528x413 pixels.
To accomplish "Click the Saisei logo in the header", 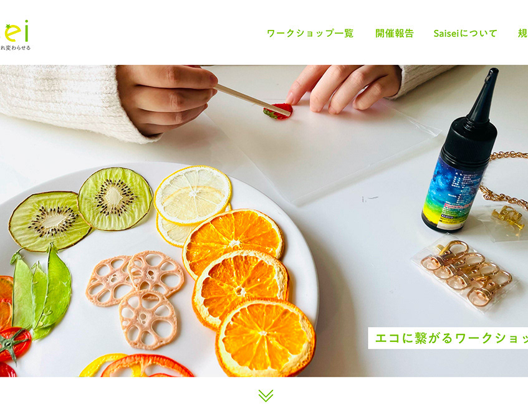I will point(14,31).
